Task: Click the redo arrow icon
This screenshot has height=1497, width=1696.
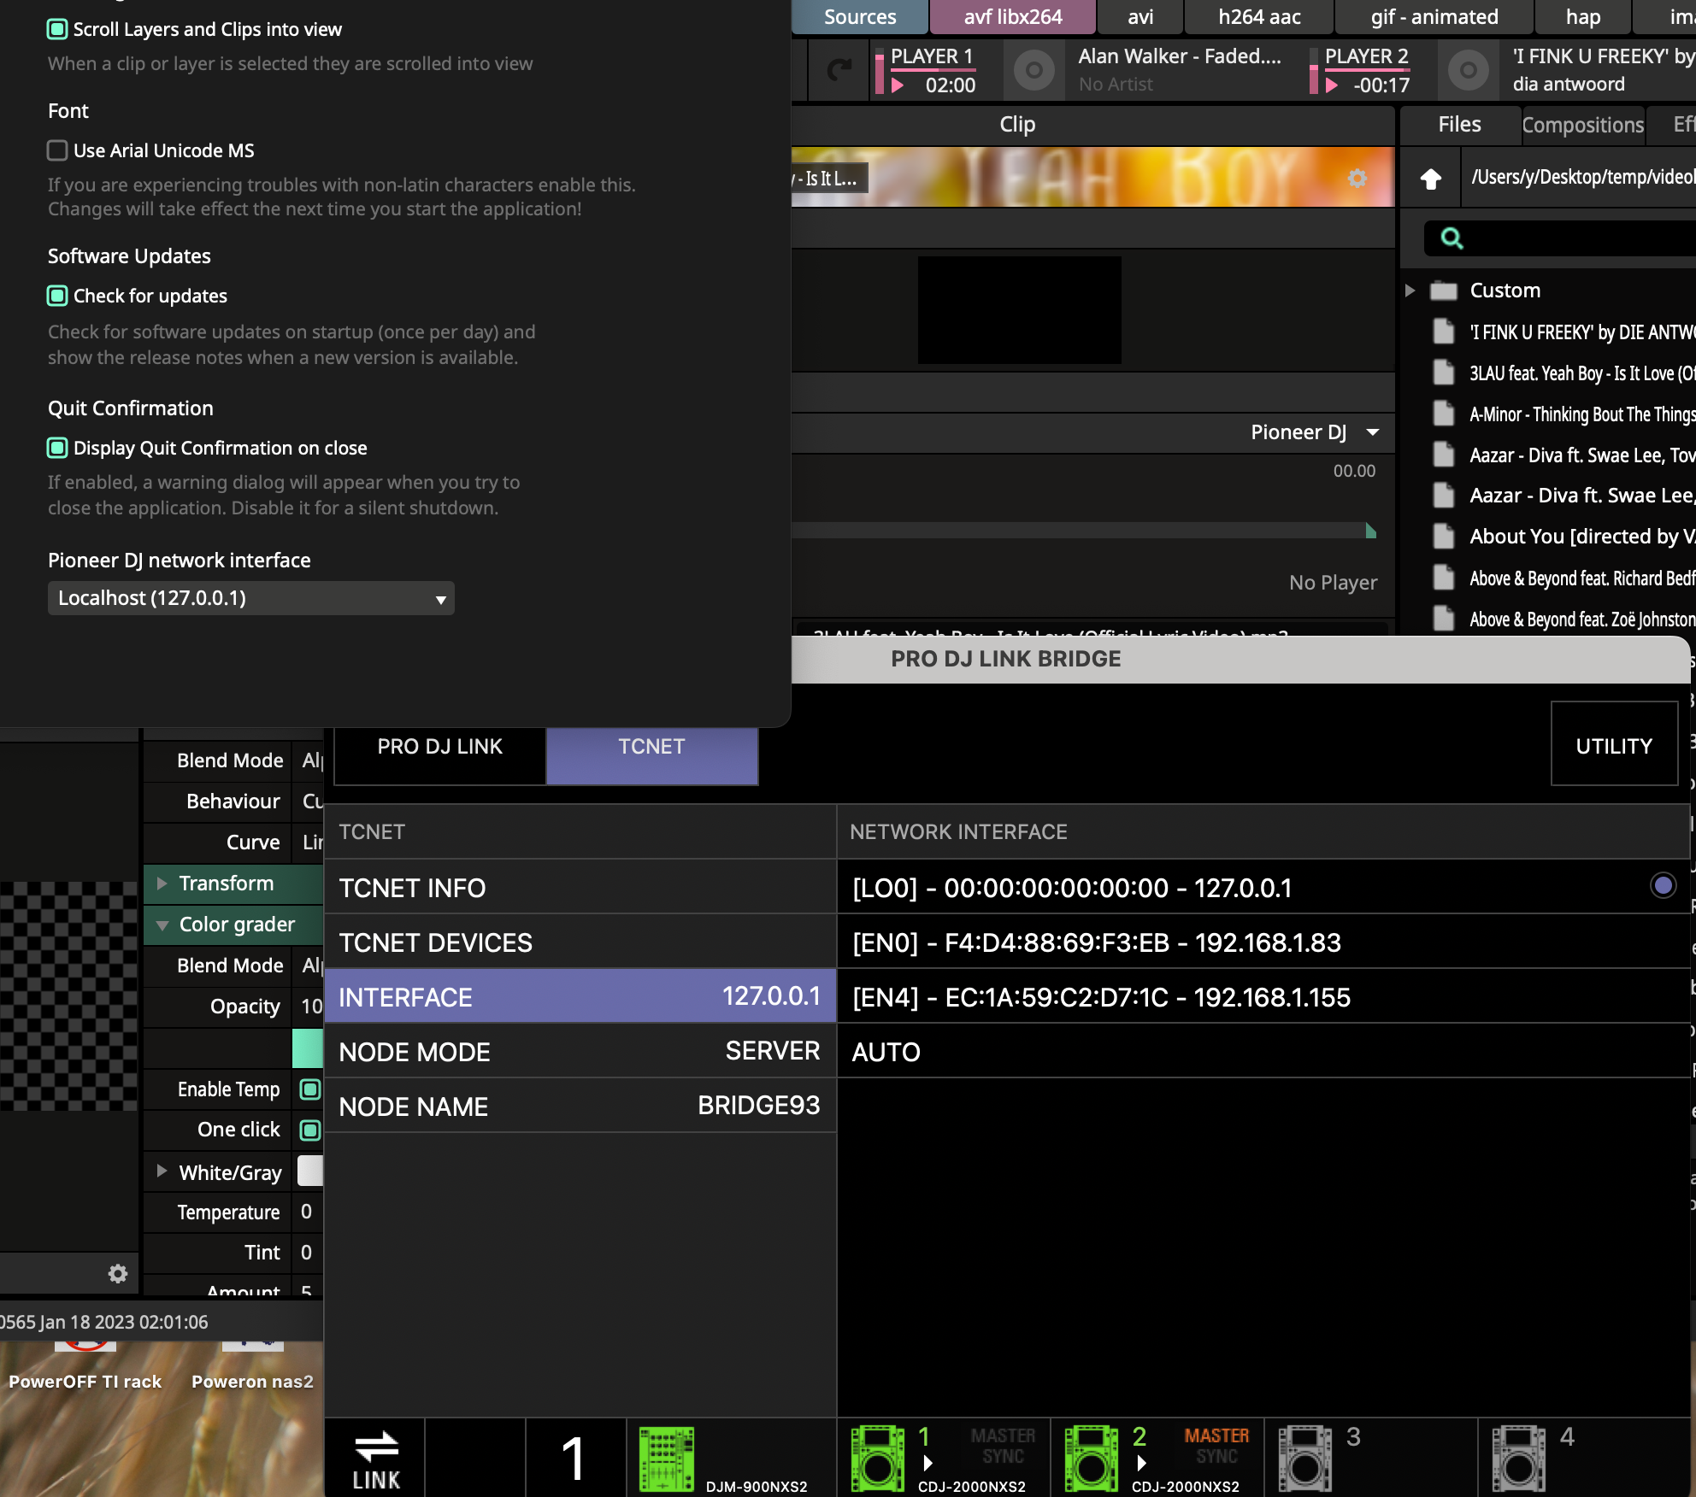Action: 839,70
